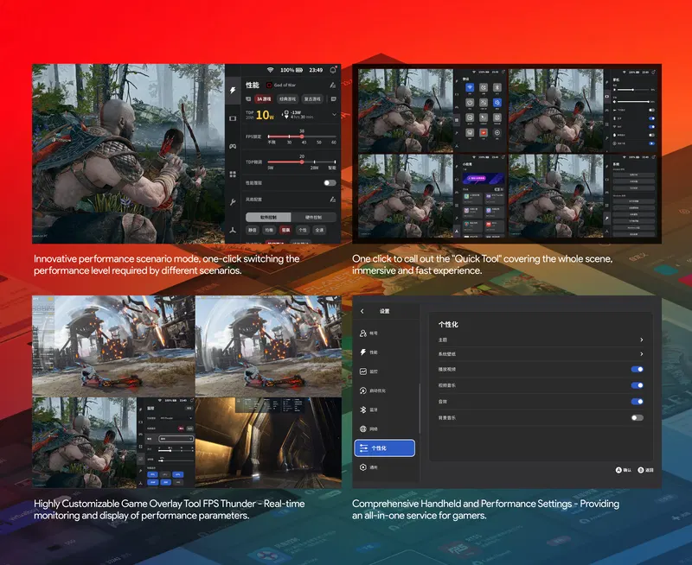Click the B 返回 back button
This screenshot has height=565, width=692.
645,470
